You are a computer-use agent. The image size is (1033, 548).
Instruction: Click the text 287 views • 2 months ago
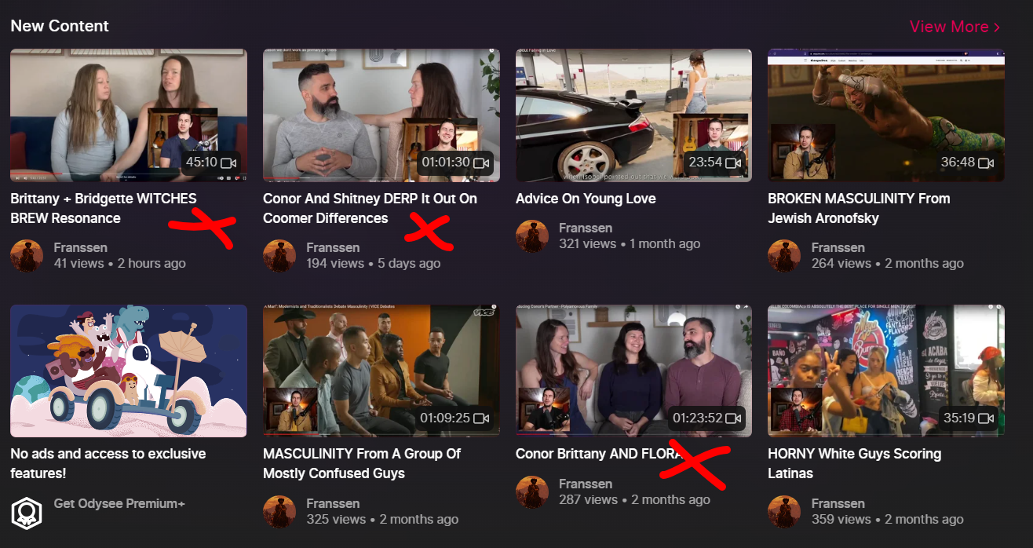635,499
